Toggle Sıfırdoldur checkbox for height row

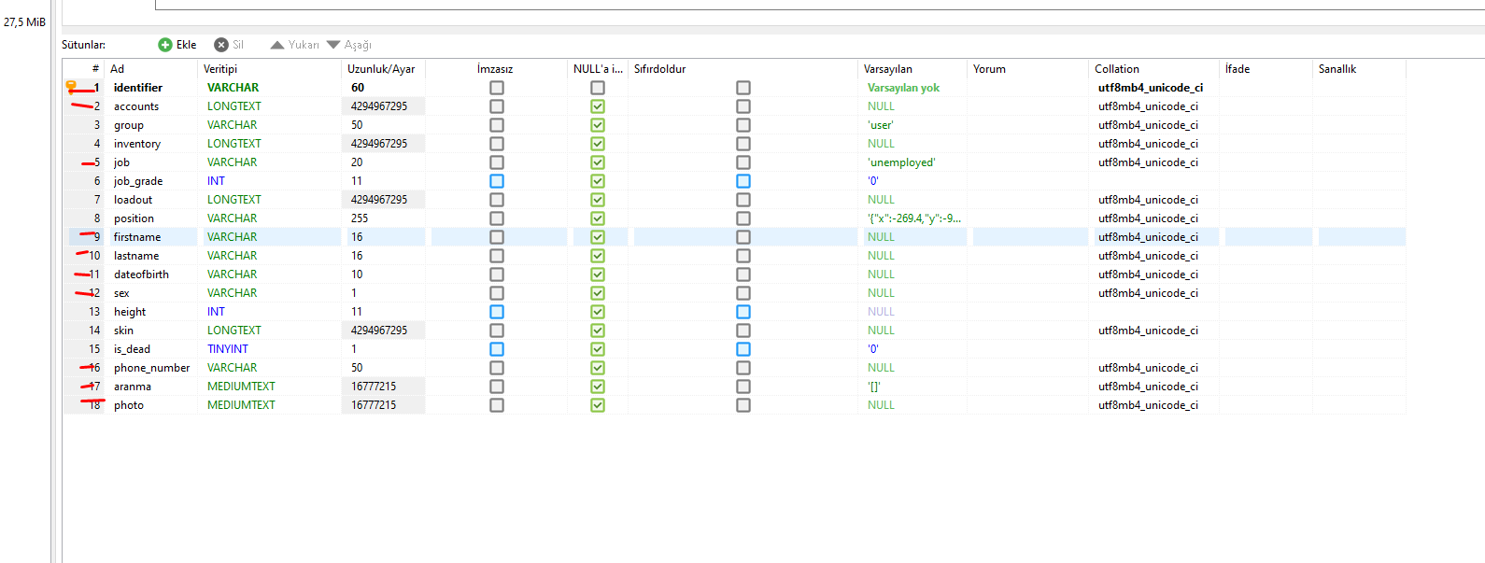[x=743, y=312]
